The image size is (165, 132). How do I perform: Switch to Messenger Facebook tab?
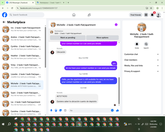click(x=20, y=3)
